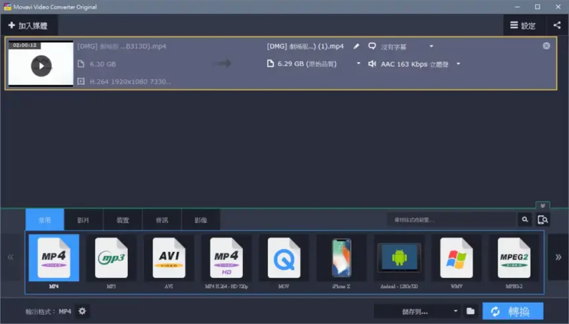Screen dimensions: 569x324
Task: Switch to the 音訊 tab
Action: [162, 220]
